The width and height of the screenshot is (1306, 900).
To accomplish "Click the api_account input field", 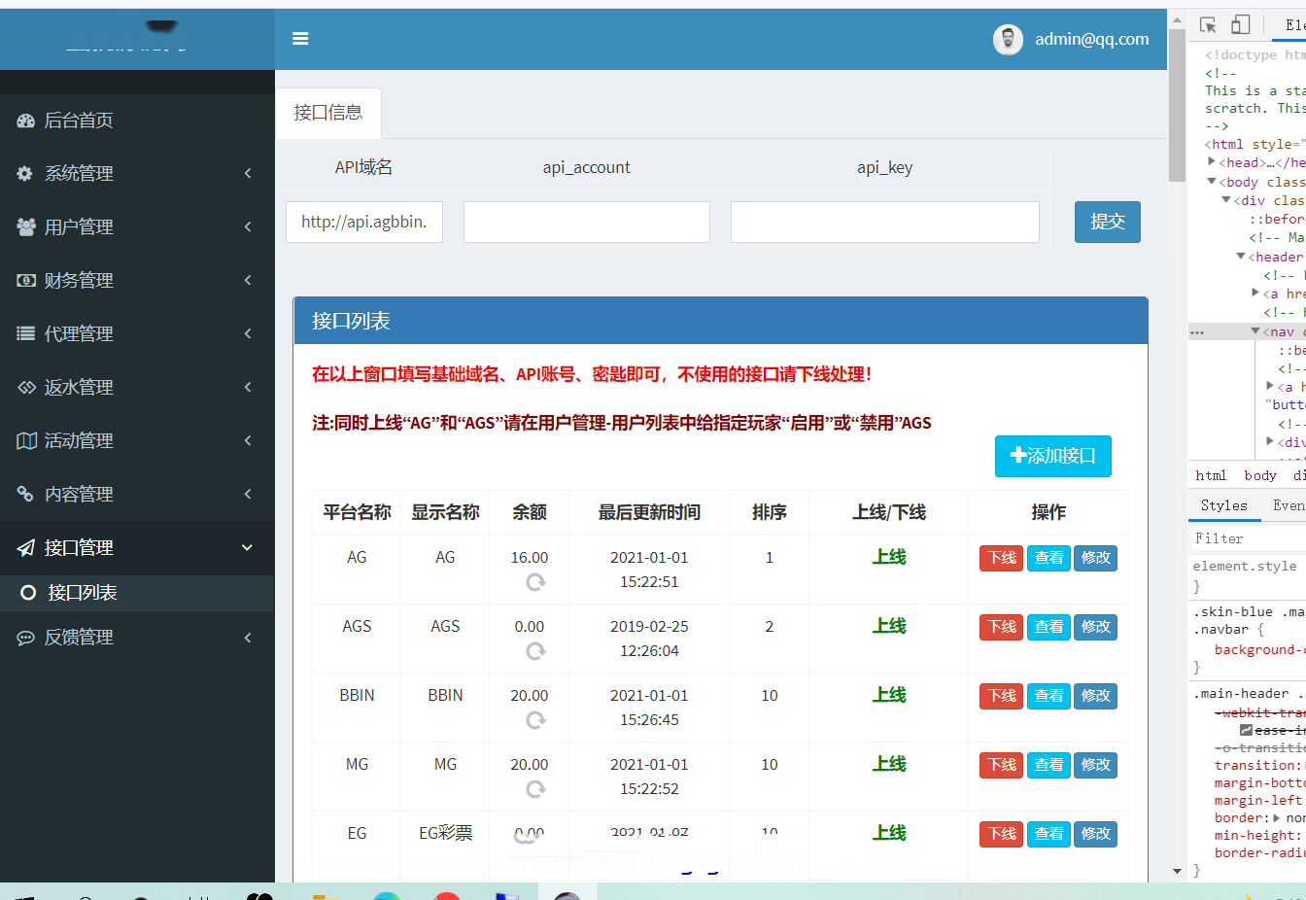I will (x=586, y=222).
